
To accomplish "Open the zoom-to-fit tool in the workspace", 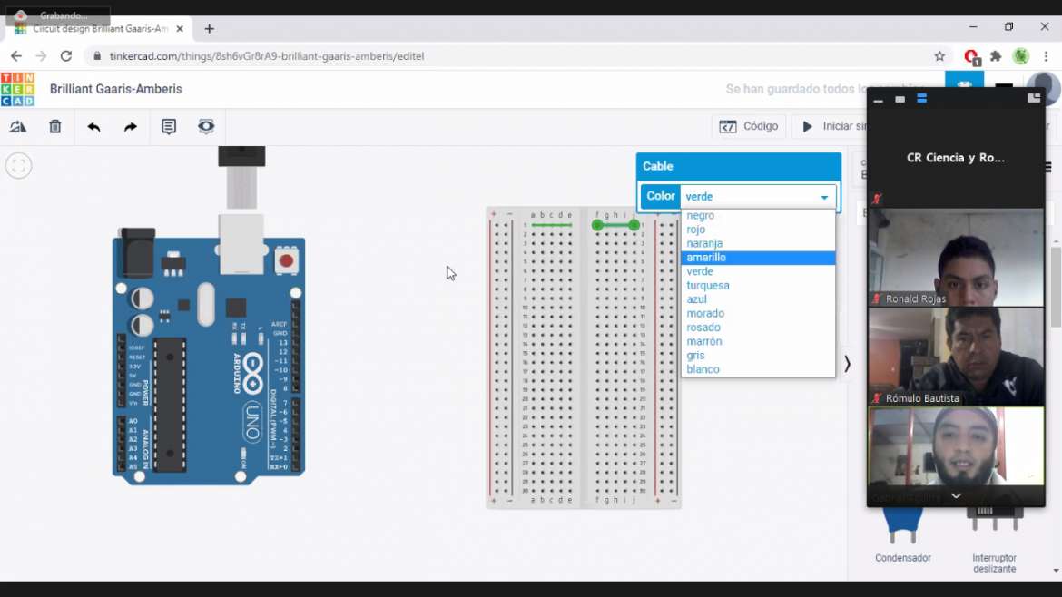I will coord(16,165).
